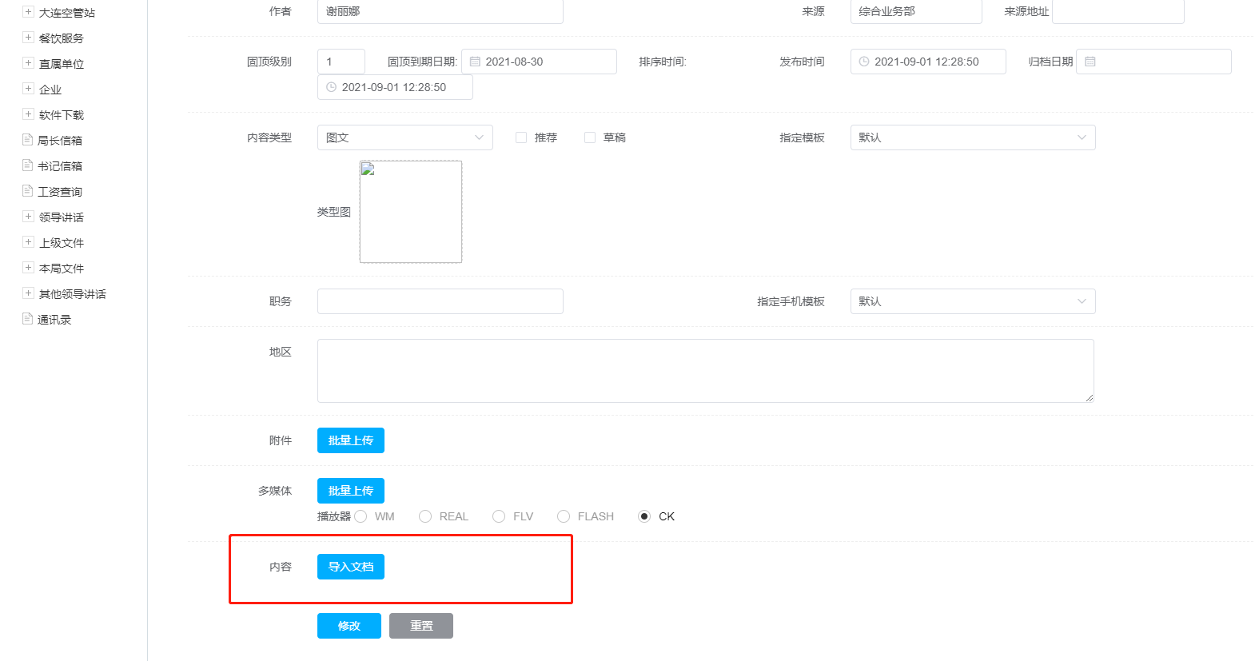
Task: Check the 草稿 checkbox
Action: pos(590,137)
